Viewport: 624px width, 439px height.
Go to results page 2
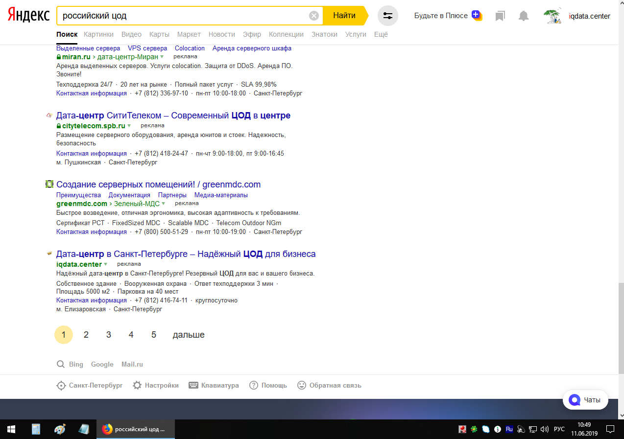click(x=86, y=335)
